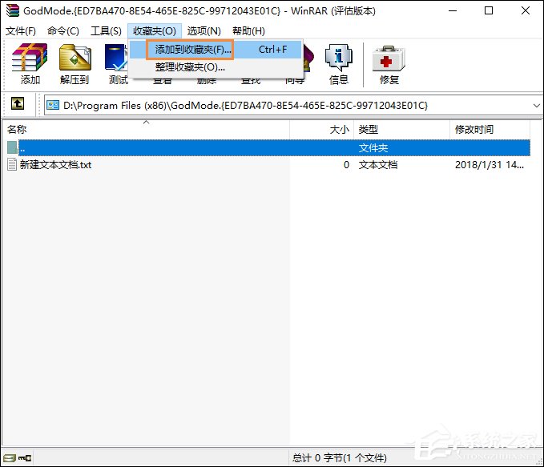
Task: Close the 收藏夹(O) menu
Action: [x=155, y=31]
